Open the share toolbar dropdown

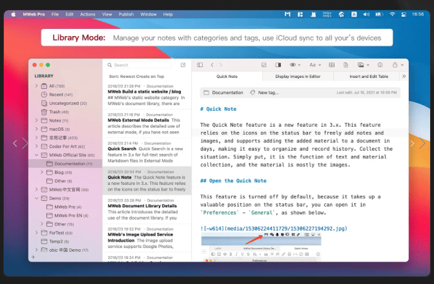click(398, 65)
